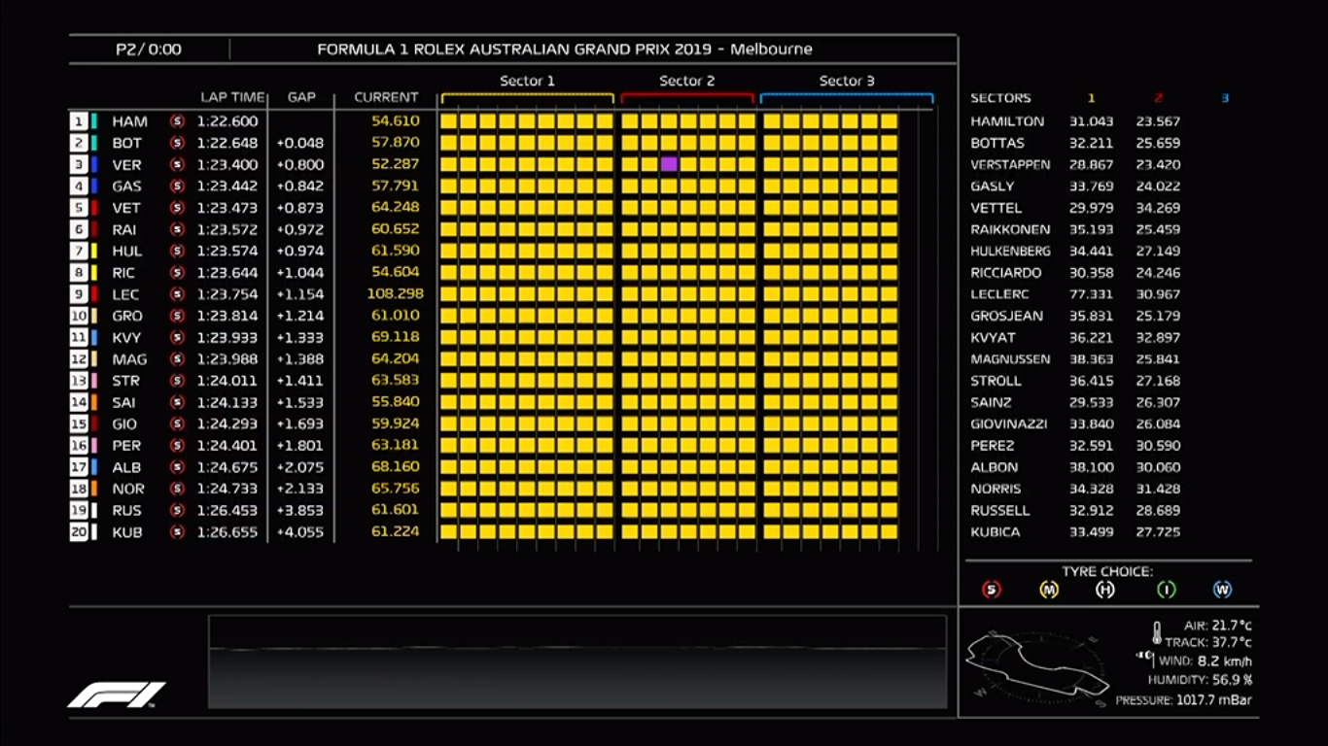Click the soft tyre icon in HAM row
The height and width of the screenshot is (746, 1328).
click(x=177, y=121)
